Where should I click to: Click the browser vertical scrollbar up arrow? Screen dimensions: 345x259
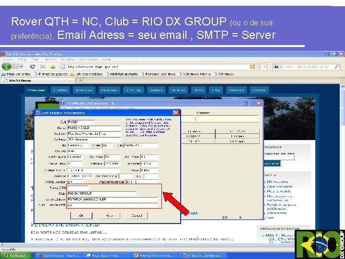click(x=343, y=86)
